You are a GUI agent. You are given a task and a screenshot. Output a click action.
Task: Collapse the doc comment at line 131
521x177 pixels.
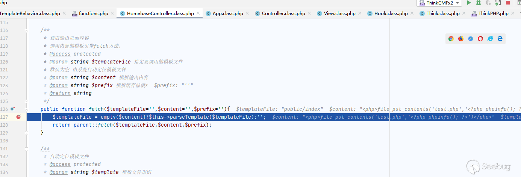[27, 148]
